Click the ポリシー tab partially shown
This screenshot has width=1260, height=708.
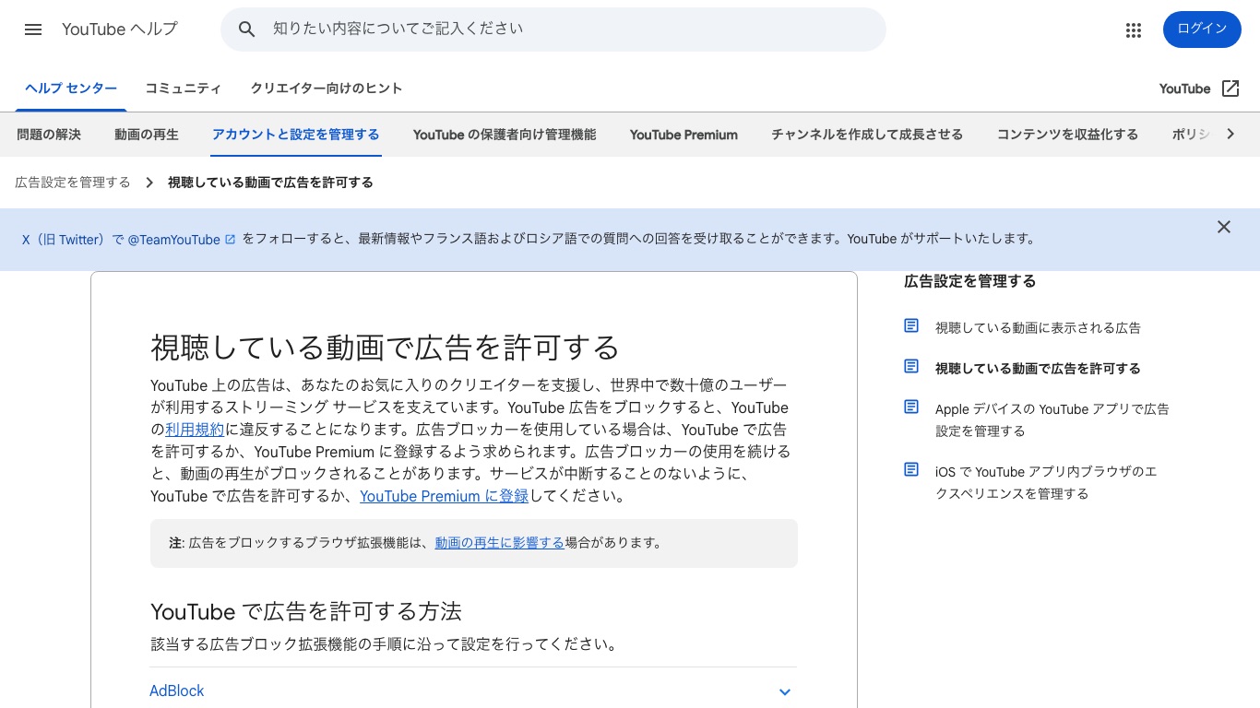tap(1190, 135)
